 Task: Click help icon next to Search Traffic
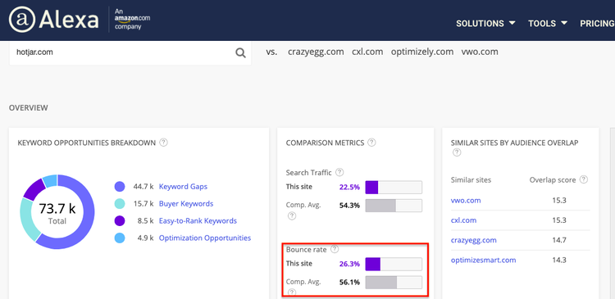[339, 172]
